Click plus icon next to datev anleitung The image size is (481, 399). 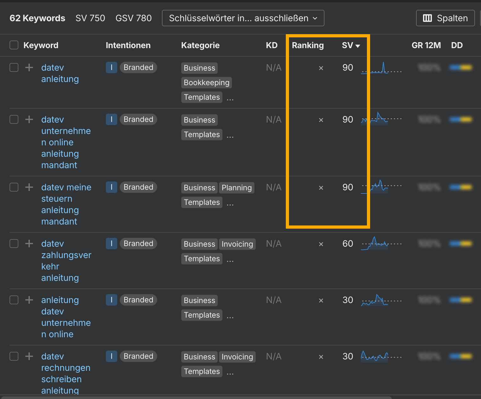tap(29, 67)
